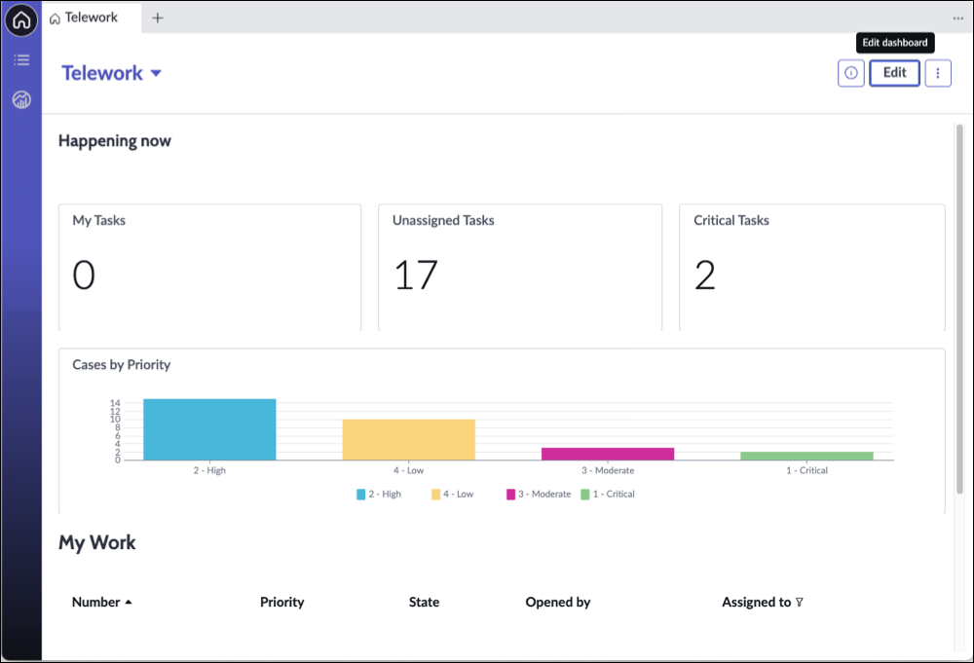Expand the Telework dashboard dropdown
Image resolution: width=974 pixels, height=663 pixels.
coord(156,74)
